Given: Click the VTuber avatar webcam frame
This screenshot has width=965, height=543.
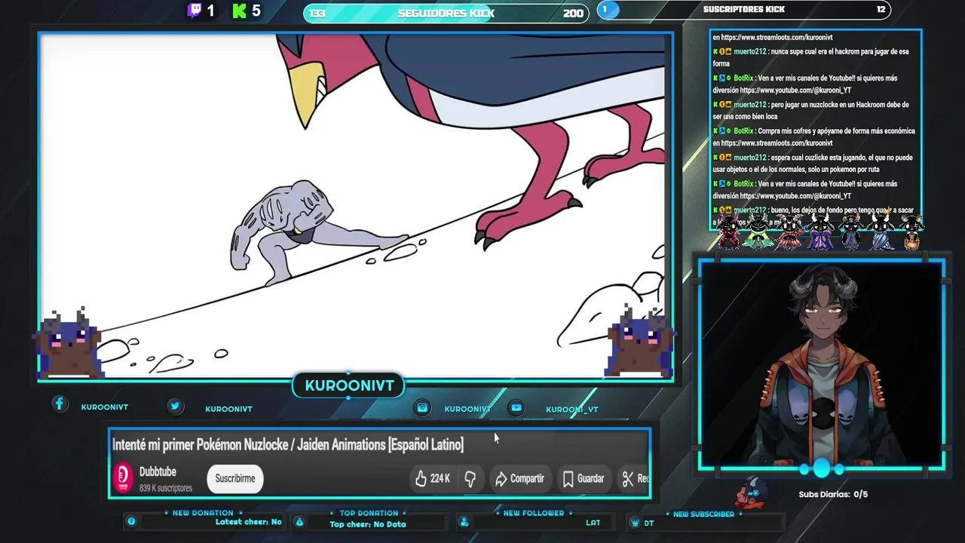Looking at the screenshot, I should [821, 365].
